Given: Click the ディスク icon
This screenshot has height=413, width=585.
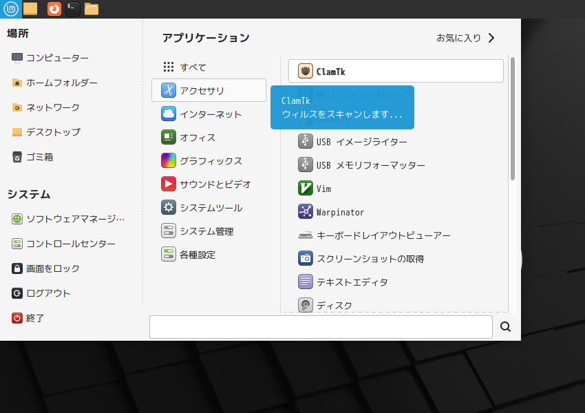Looking at the screenshot, I should pos(306,305).
